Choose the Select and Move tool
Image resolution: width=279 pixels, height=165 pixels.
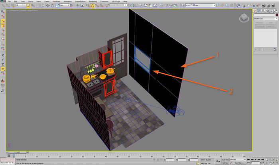point(48,6)
